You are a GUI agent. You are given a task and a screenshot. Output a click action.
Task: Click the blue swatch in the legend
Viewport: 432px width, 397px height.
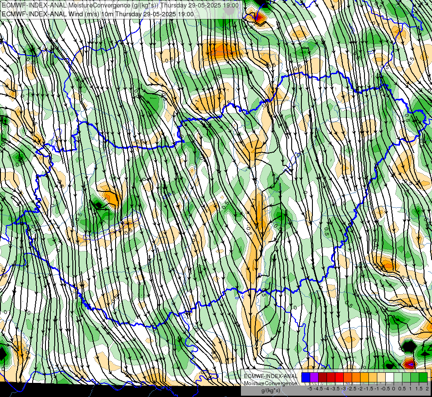[x=306, y=377]
